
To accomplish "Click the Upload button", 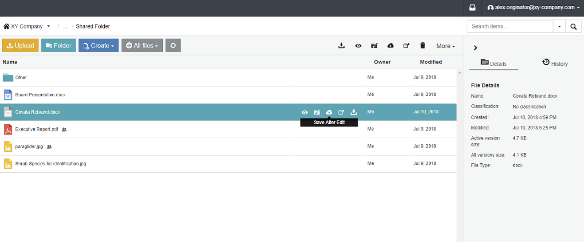I will tap(20, 45).
